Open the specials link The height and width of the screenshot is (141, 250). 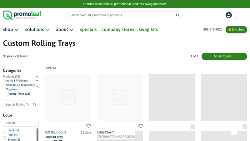click(88, 29)
